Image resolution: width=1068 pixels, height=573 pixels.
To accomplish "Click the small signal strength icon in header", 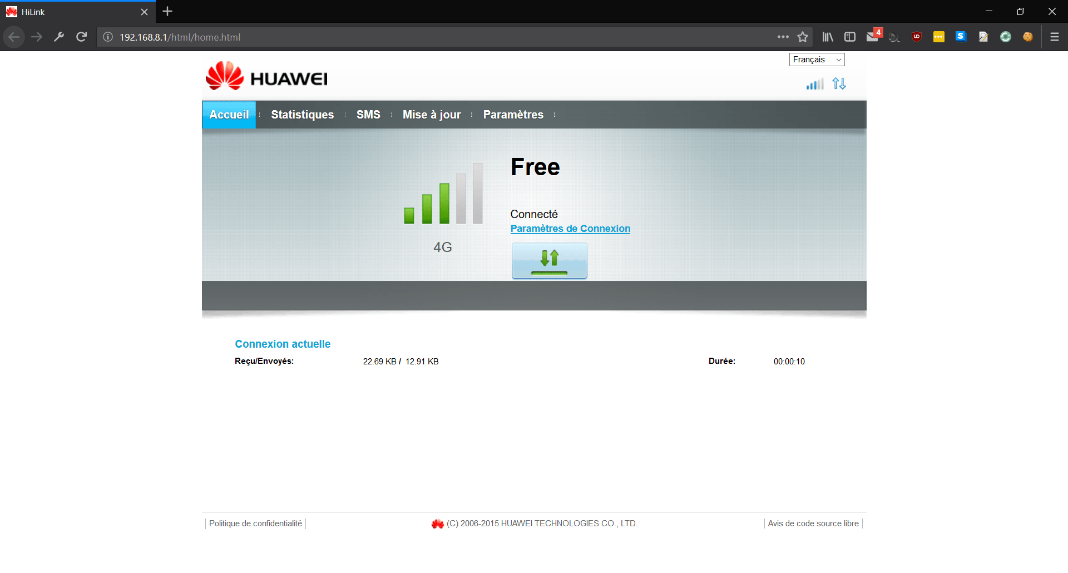I will (815, 84).
